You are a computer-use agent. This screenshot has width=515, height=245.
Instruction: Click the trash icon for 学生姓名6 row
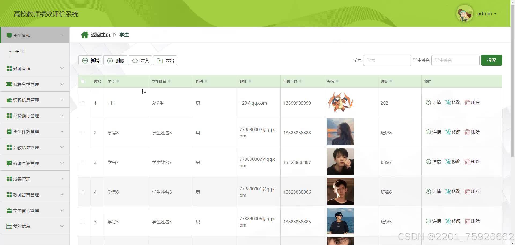tap(467, 192)
